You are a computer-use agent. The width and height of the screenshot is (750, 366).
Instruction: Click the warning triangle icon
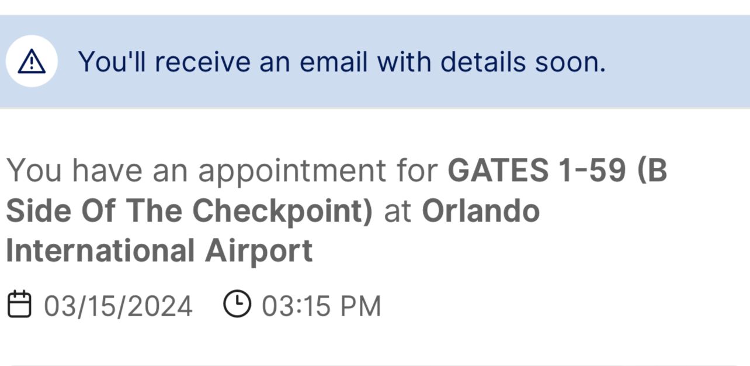(x=32, y=61)
